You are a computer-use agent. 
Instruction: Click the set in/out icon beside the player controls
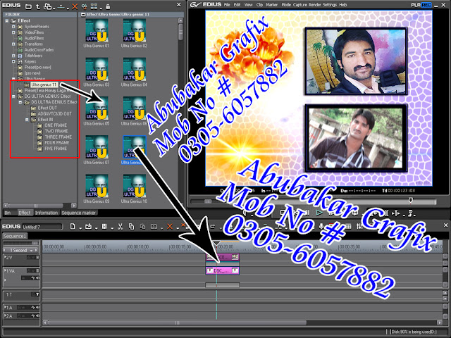396,213
